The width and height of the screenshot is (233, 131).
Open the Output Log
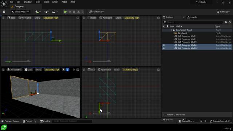pyautogui.click(x=29, y=121)
